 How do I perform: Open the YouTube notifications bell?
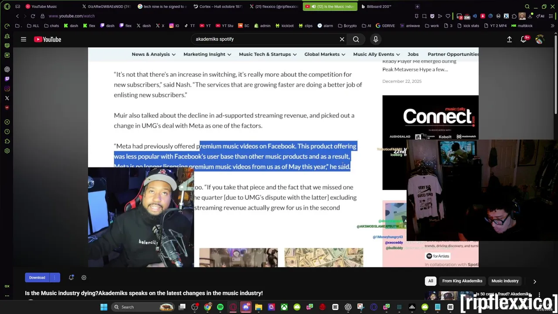tap(524, 39)
